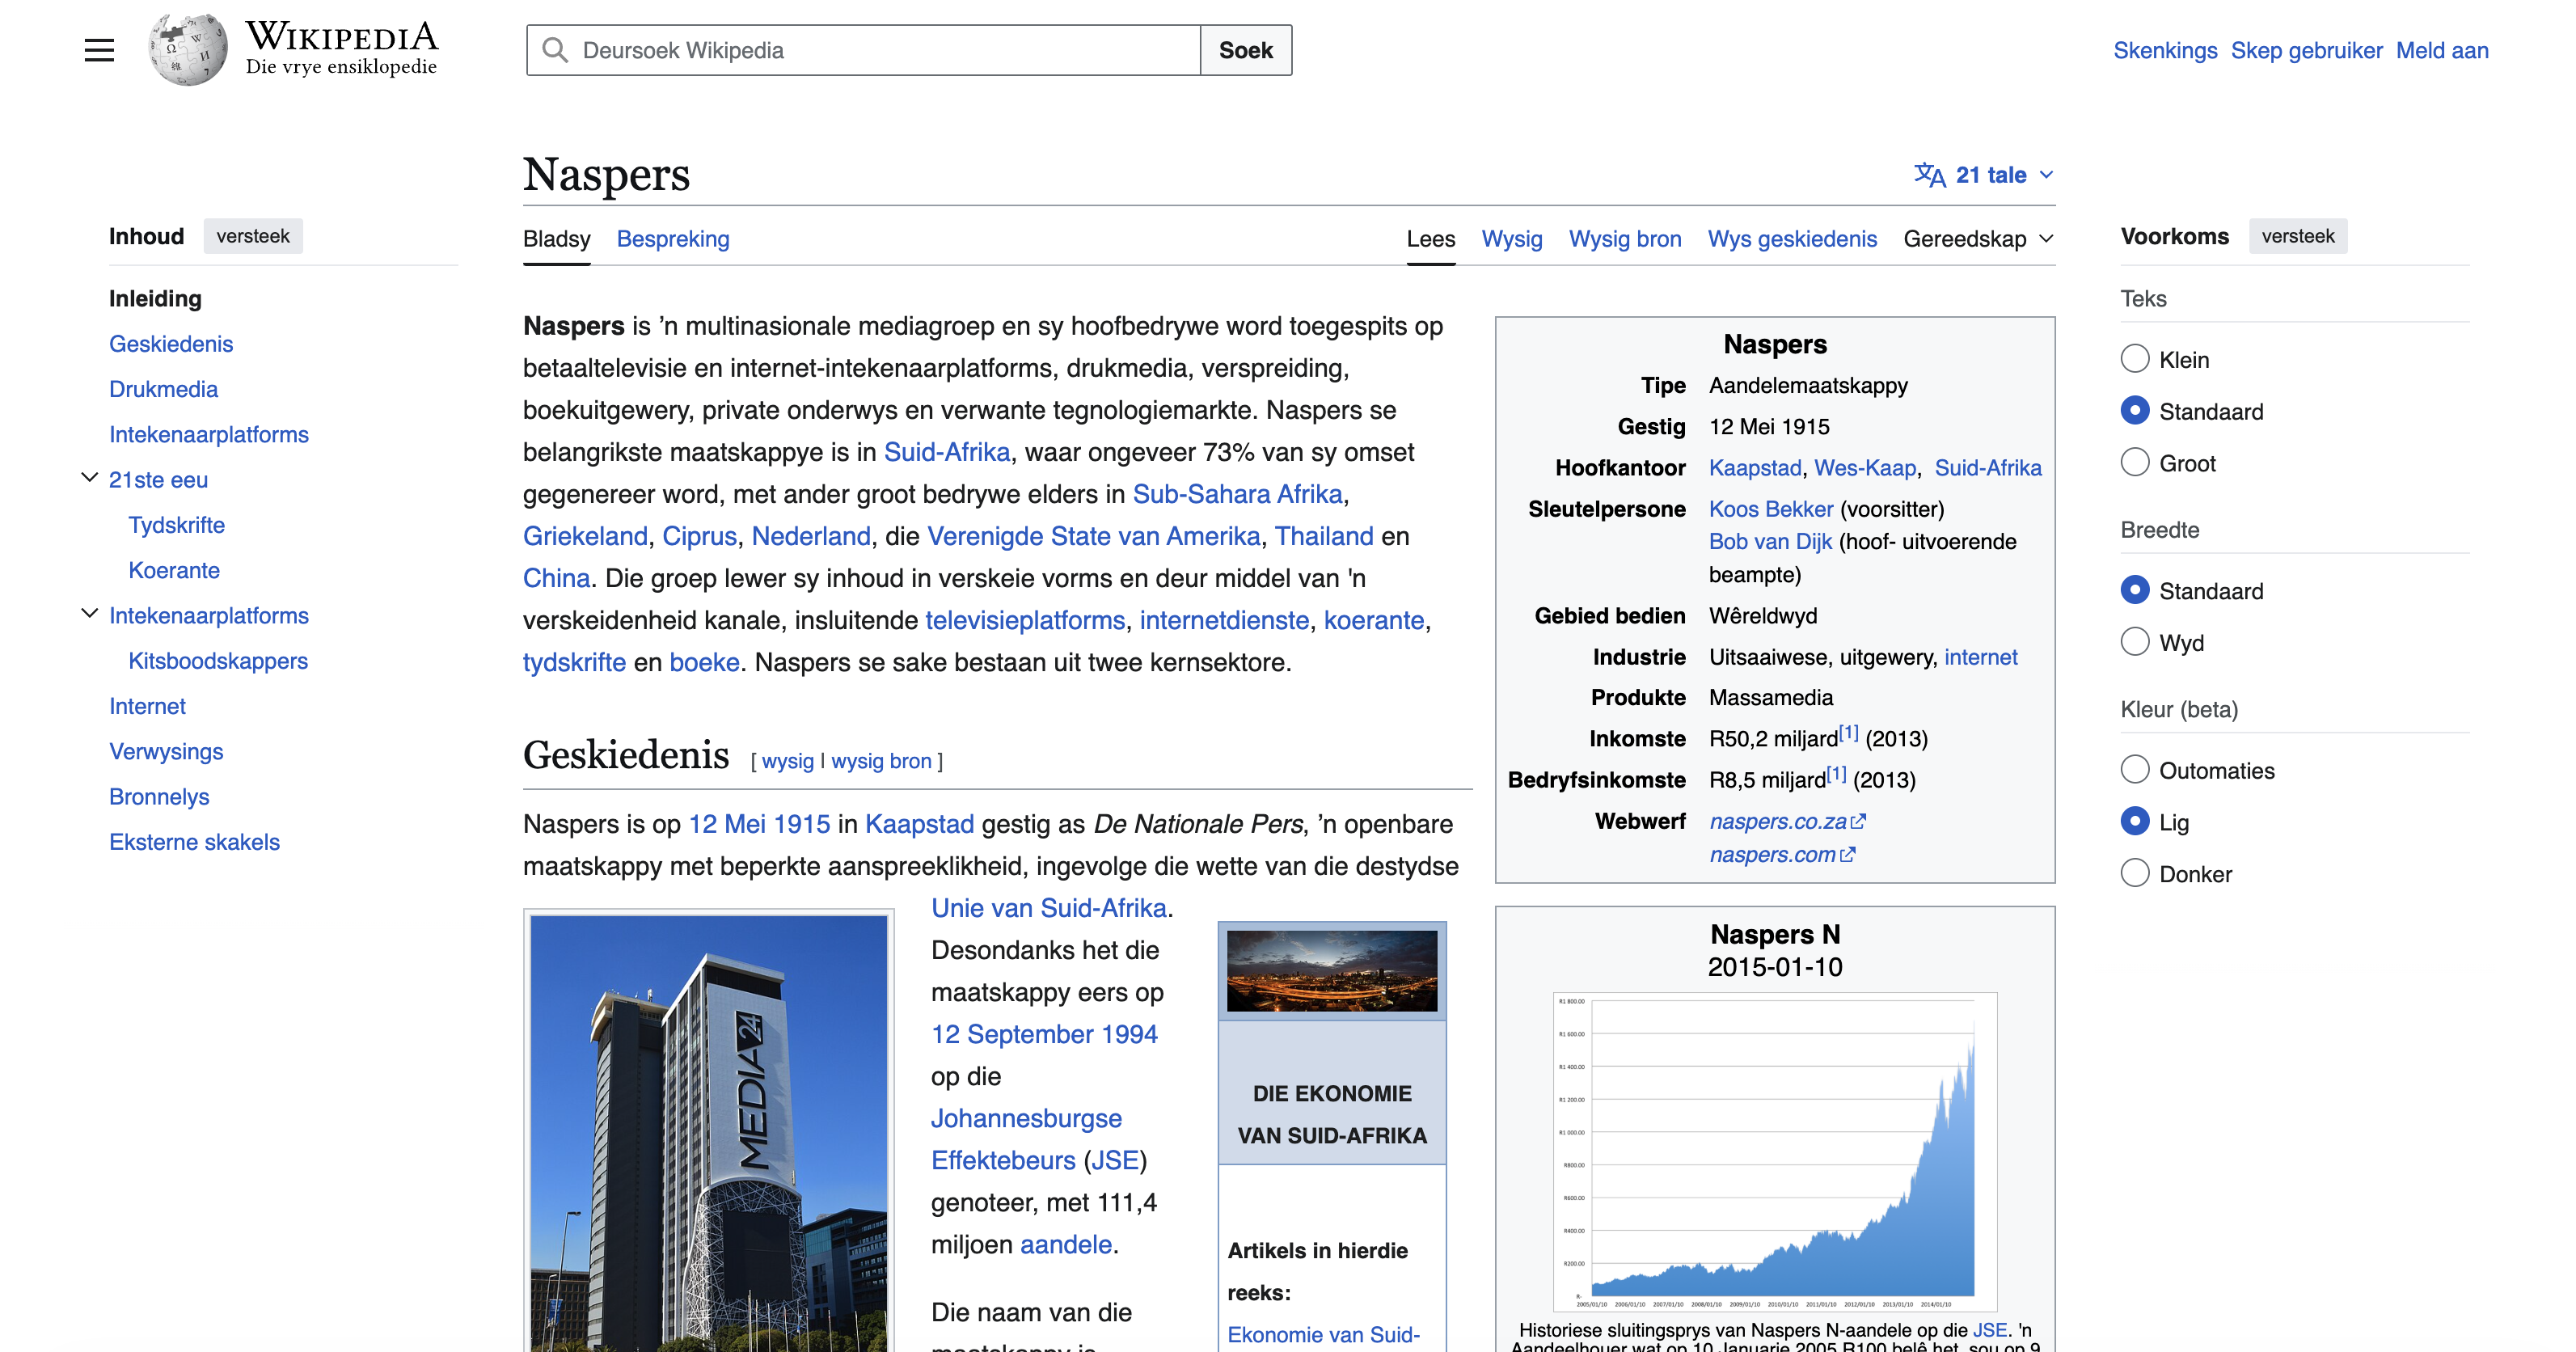Hide the Voorkoms appearance panel
Image resolution: width=2576 pixels, height=1352 pixels.
pyautogui.click(x=2298, y=236)
